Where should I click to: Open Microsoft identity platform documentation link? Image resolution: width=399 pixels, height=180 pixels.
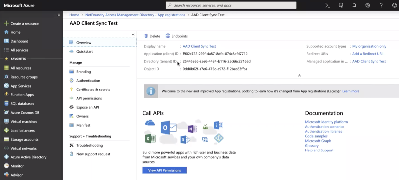coord(327,122)
